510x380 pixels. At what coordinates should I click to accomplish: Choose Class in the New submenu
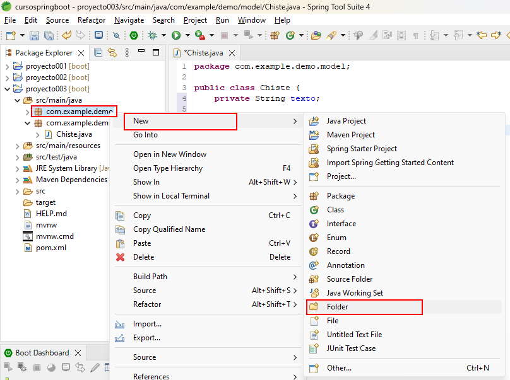pos(403,210)
